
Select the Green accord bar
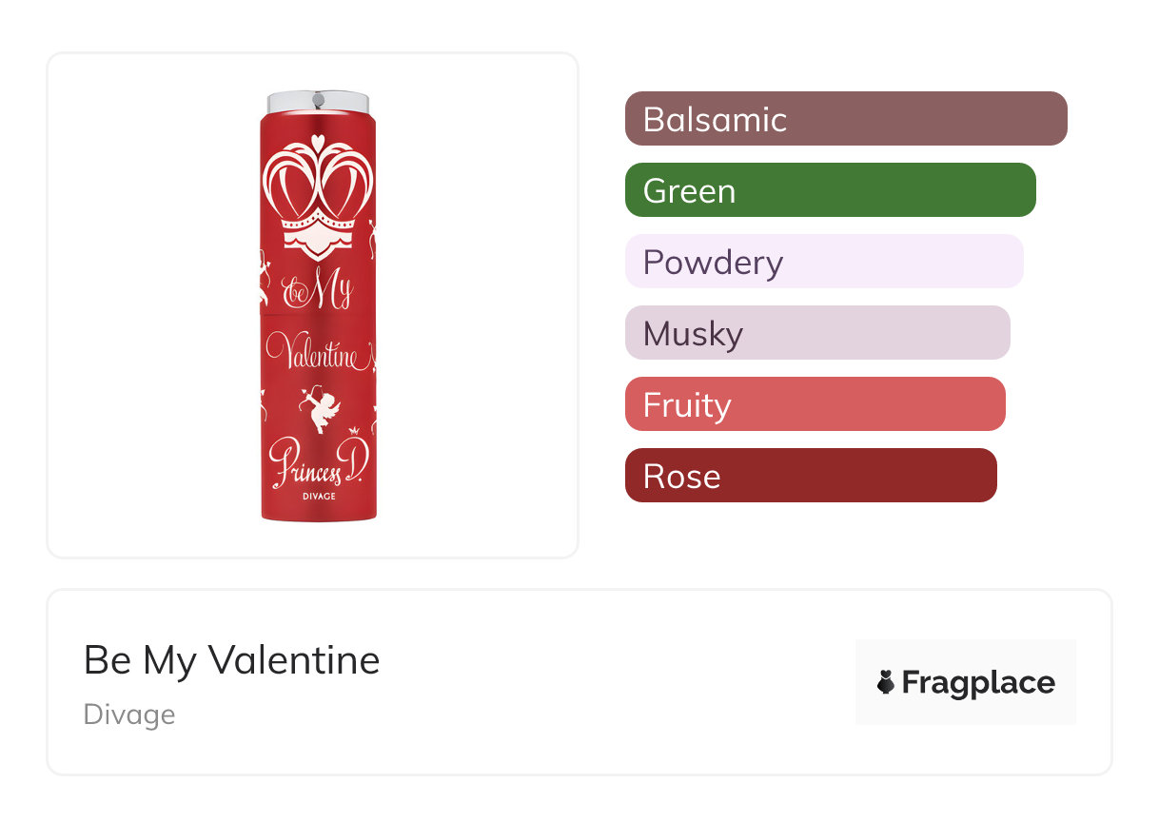830,190
